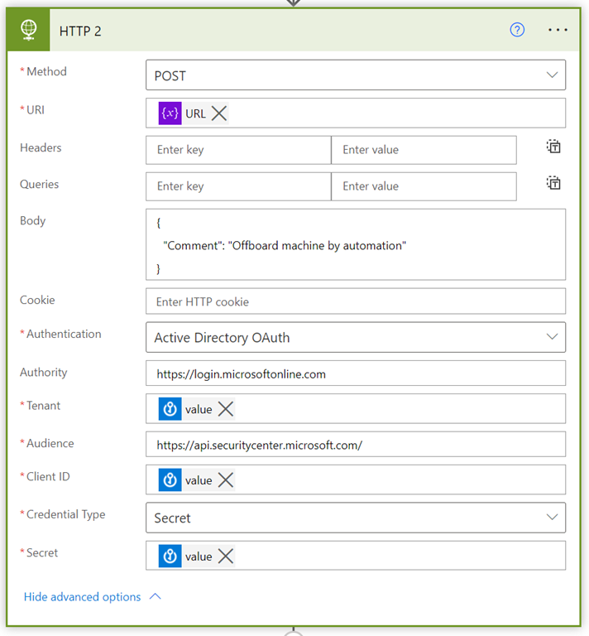Click the Secret key vault value icon
The height and width of the screenshot is (636, 589).
pyautogui.click(x=170, y=556)
